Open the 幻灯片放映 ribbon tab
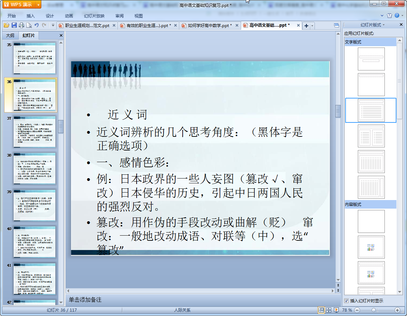 coord(94,16)
